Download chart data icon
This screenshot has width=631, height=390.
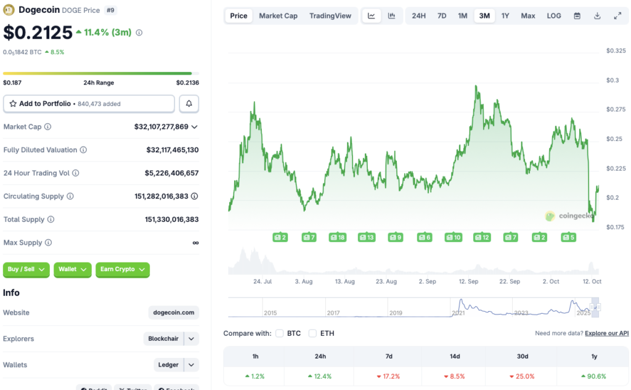pyautogui.click(x=597, y=16)
